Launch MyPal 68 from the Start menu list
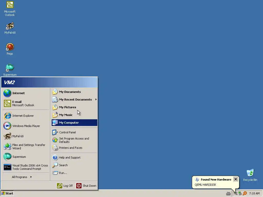 tap(26, 136)
